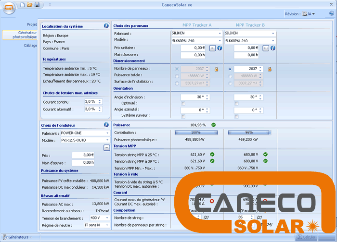The width and height of the screenshot is (337, 242).
Task: Select Surface de l'installation radio for Tracker A
Action: tap(177, 84)
